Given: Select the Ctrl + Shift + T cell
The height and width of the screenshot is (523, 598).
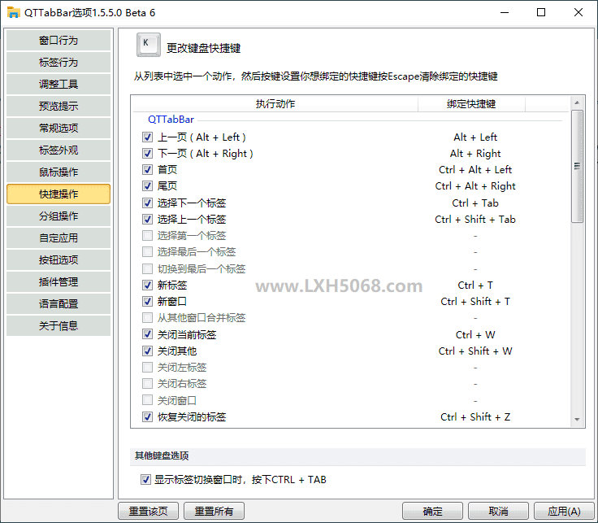Looking at the screenshot, I should click(475, 302).
